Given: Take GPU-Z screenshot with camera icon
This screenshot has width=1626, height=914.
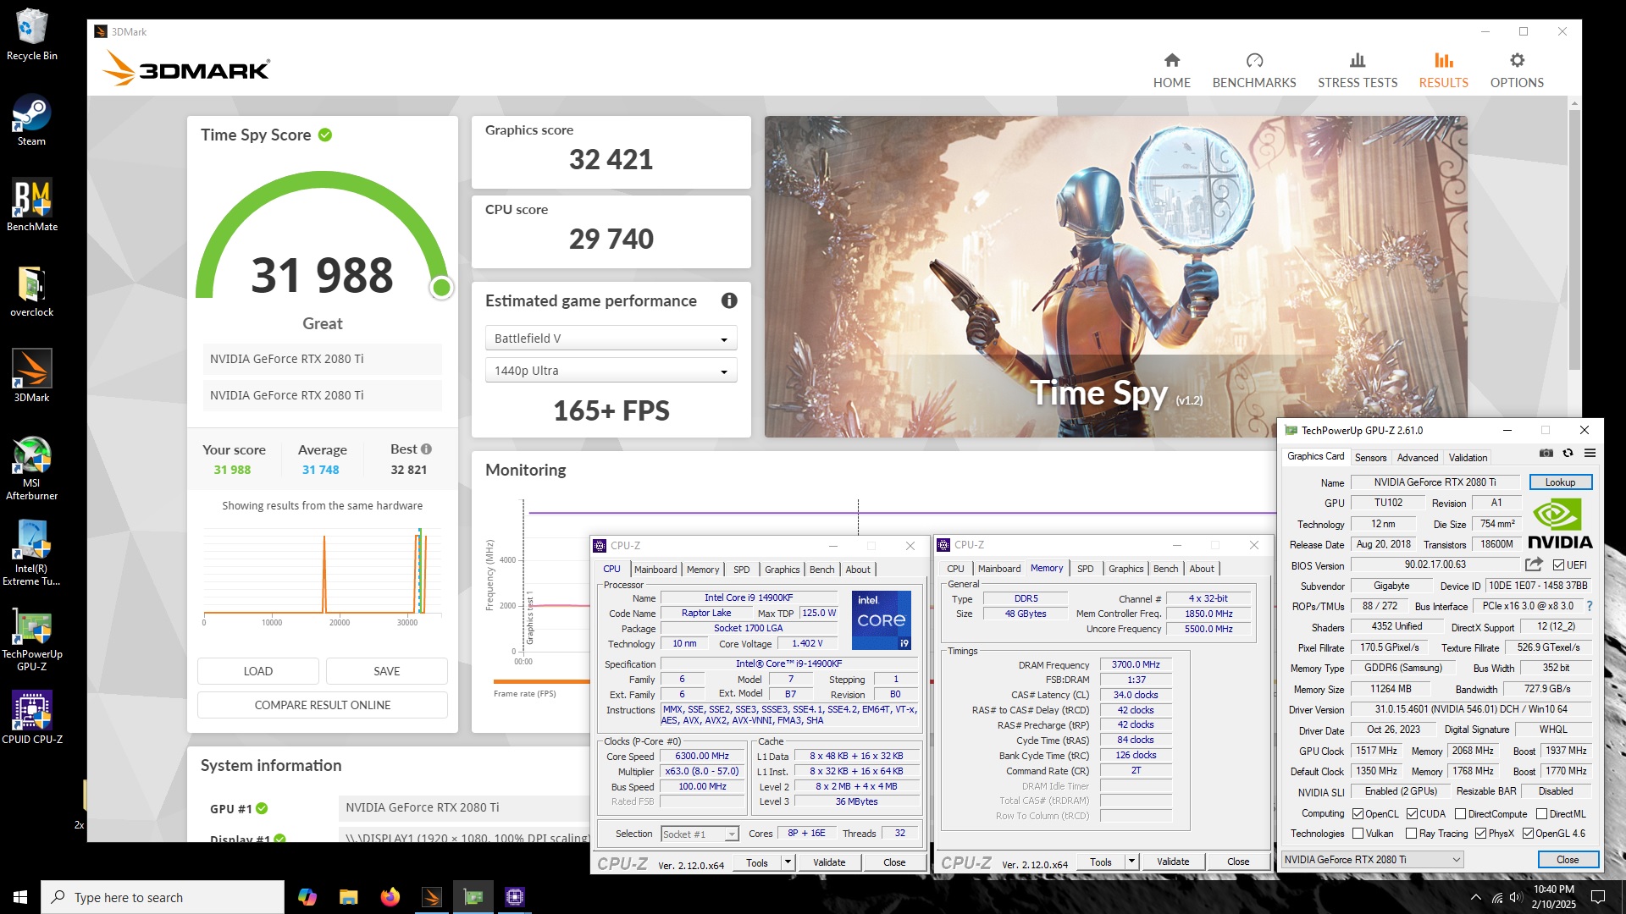Looking at the screenshot, I should [x=1546, y=454].
